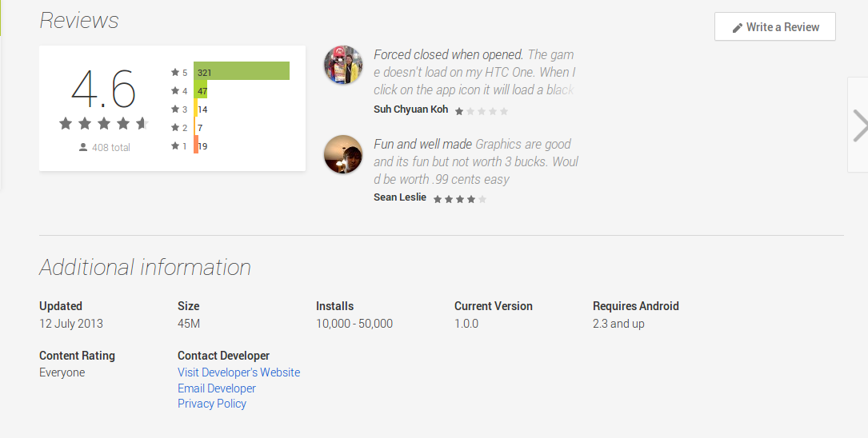The width and height of the screenshot is (868, 438).
Task: Click the 4.6 average rating number
Action: pos(103,89)
